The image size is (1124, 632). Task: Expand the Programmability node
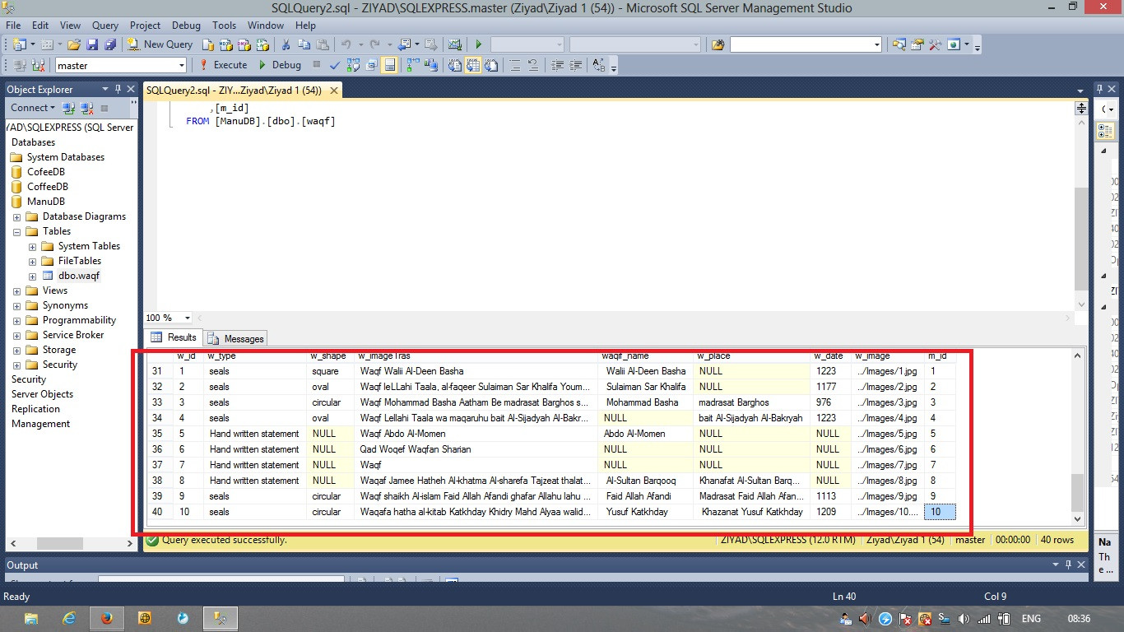(x=16, y=321)
